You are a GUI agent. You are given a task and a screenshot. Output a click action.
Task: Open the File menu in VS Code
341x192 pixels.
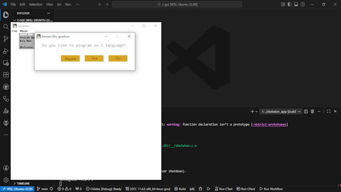[13, 4]
